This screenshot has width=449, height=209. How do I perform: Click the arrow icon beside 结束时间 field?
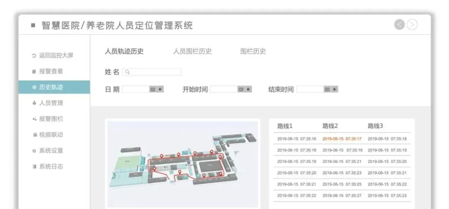[x=335, y=89]
